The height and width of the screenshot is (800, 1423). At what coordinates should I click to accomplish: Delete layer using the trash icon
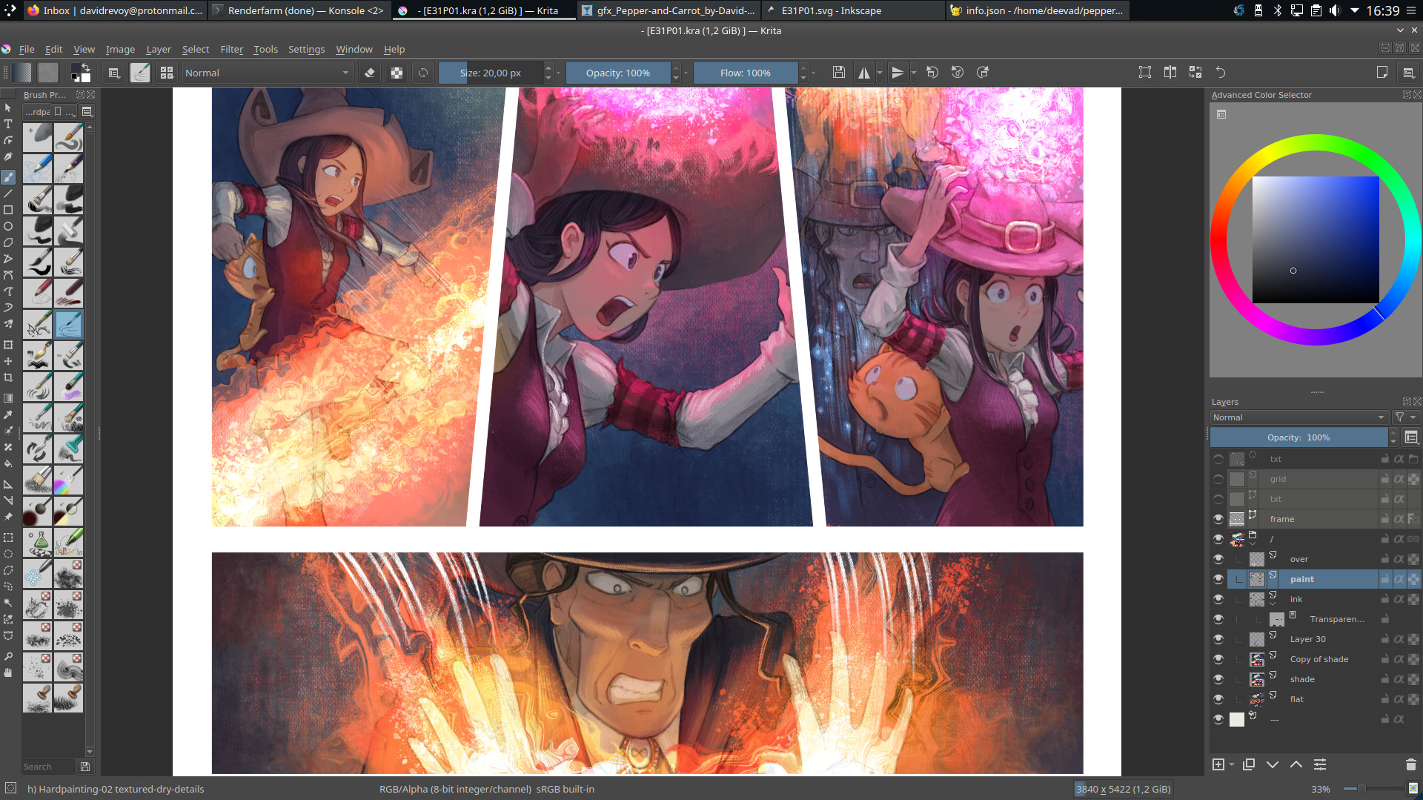click(x=1410, y=764)
